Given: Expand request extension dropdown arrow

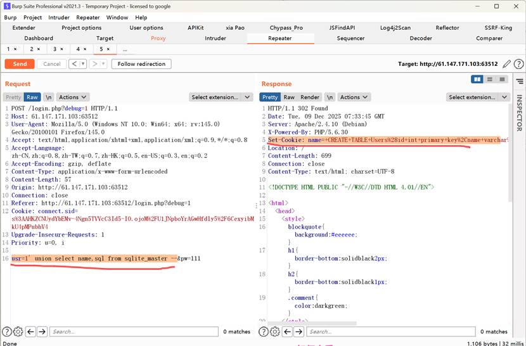Looking at the screenshot, I should [x=247, y=97].
